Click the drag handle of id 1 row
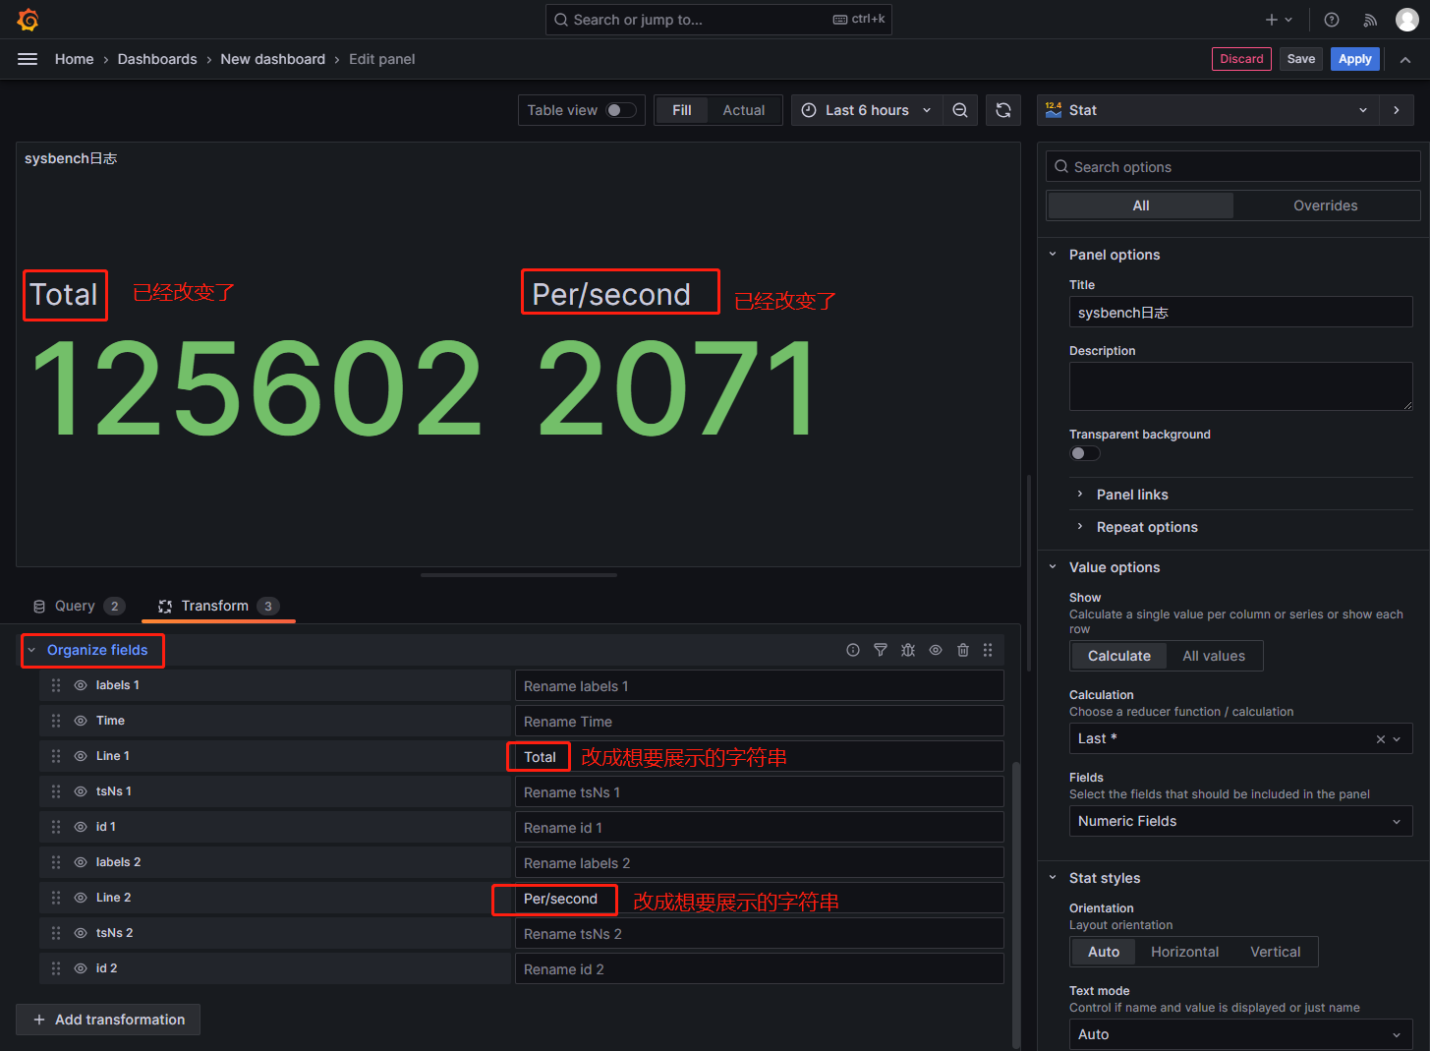This screenshot has height=1051, width=1430. (56, 827)
